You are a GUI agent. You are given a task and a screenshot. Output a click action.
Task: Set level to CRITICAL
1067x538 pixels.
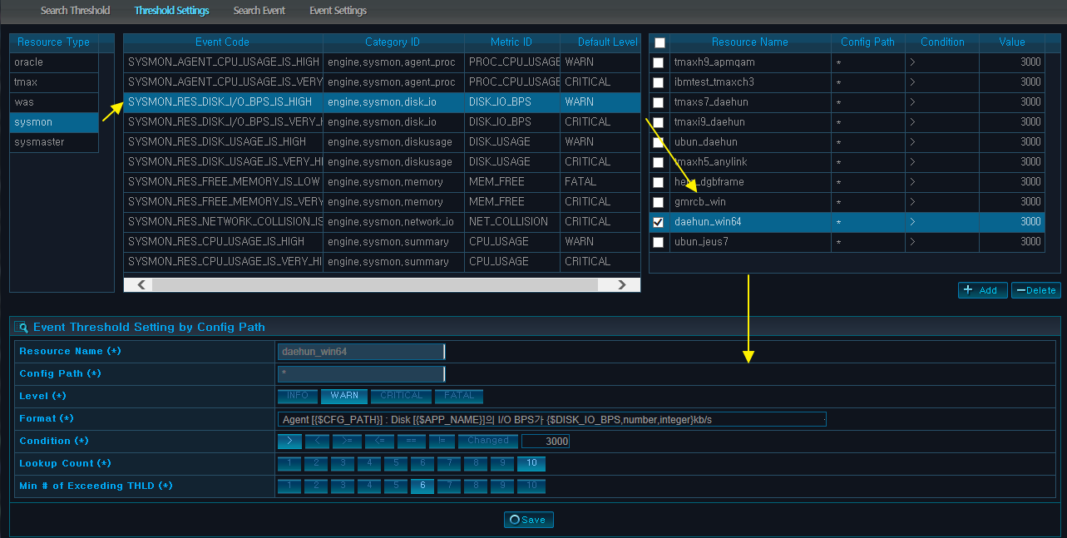point(401,396)
